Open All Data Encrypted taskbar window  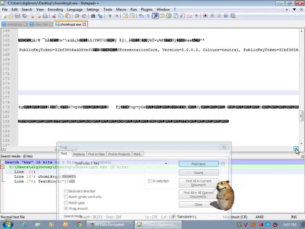coord(110,225)
